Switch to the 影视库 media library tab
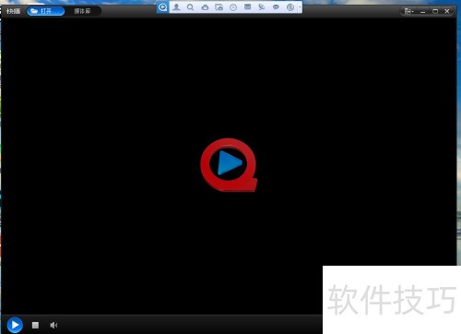The height and width of the screenshot is (334, 461). [82, 11]
